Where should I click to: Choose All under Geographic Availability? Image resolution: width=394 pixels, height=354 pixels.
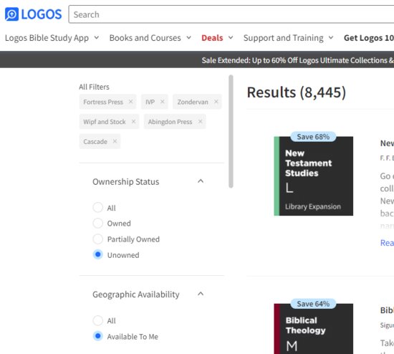(x=97, y=320)
